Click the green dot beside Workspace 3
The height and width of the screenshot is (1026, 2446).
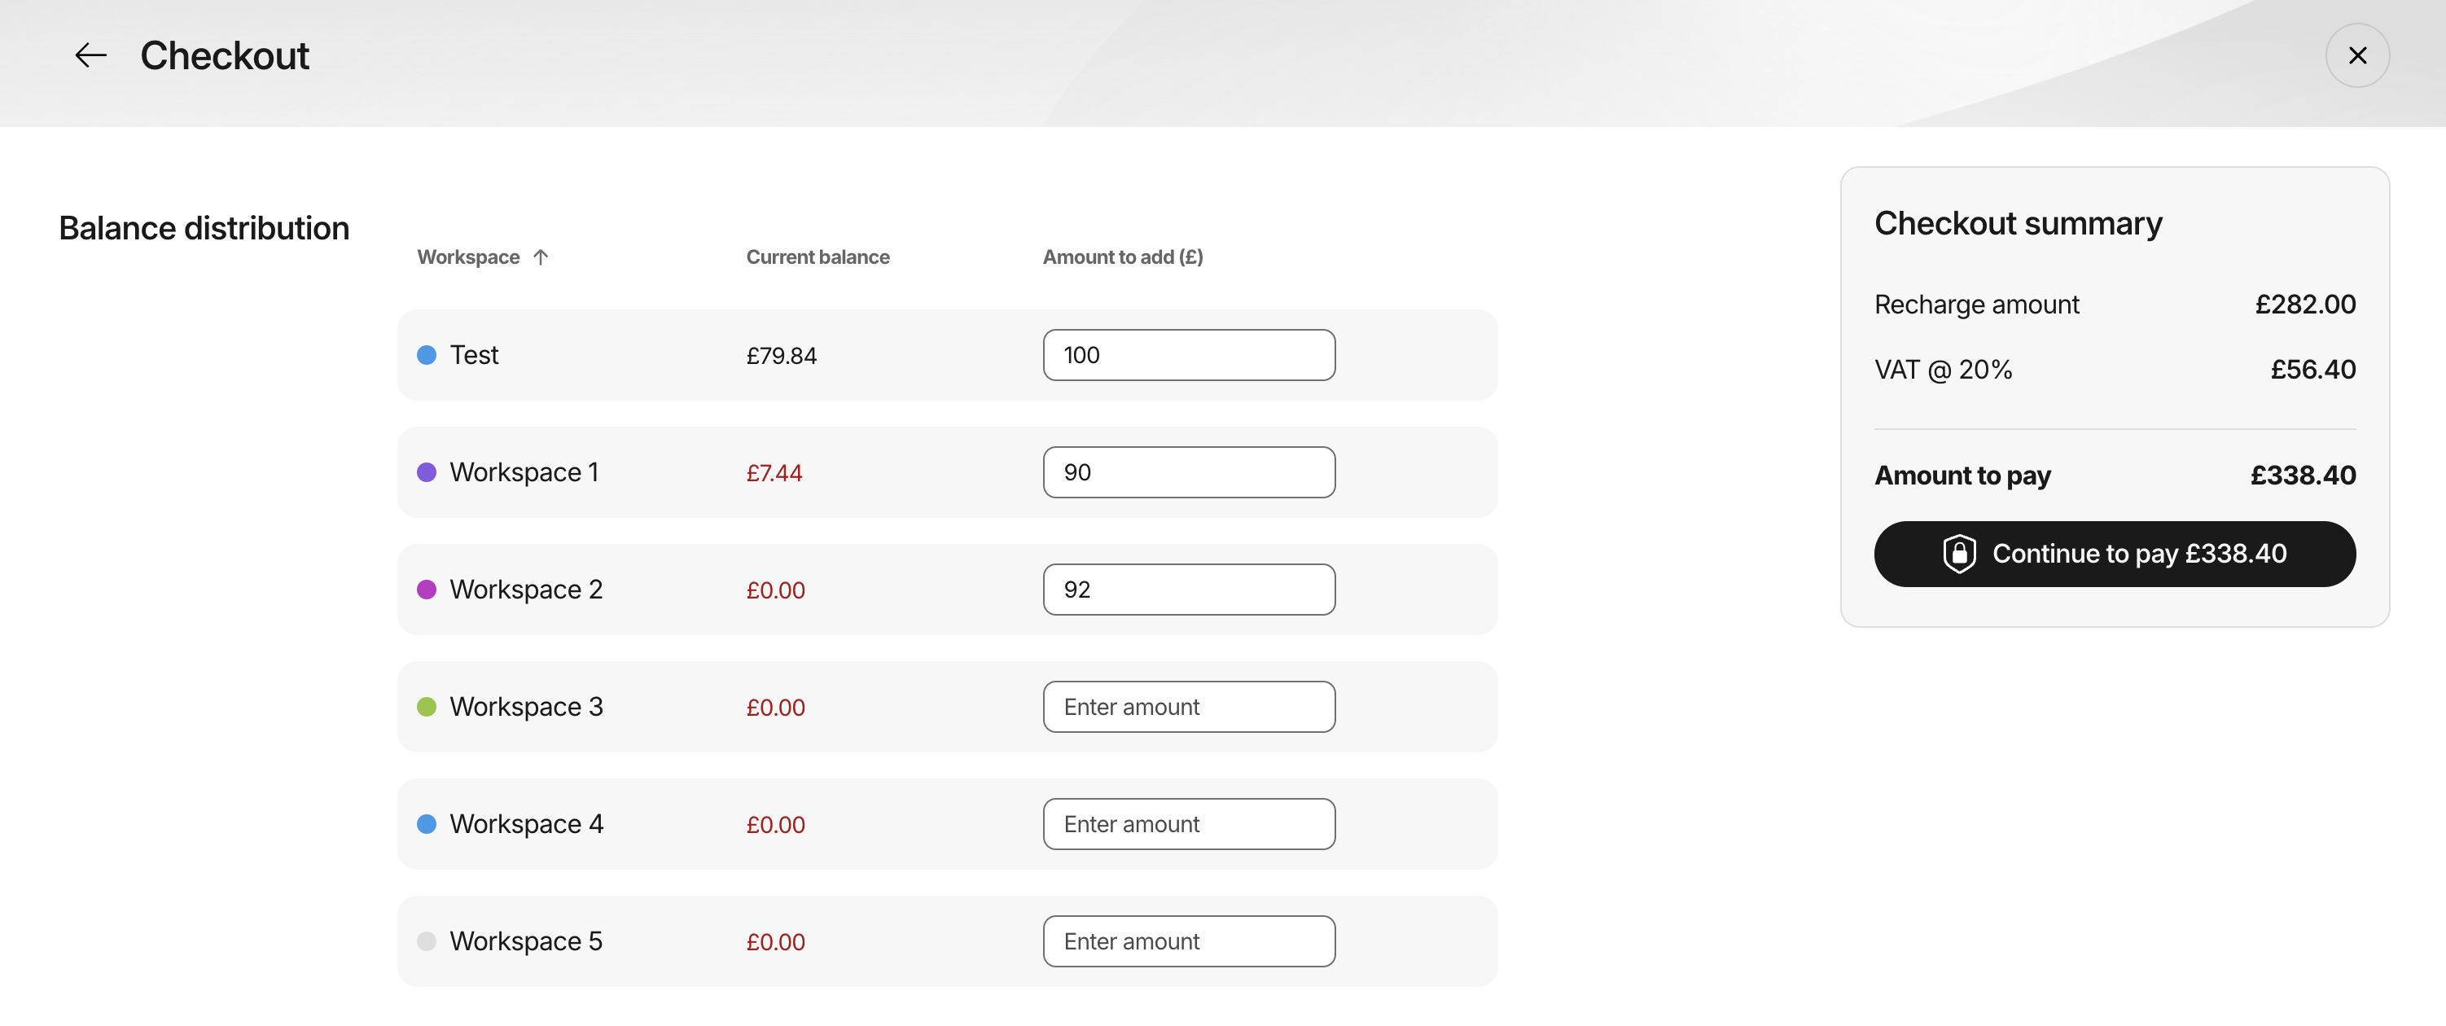coord(427,707)
